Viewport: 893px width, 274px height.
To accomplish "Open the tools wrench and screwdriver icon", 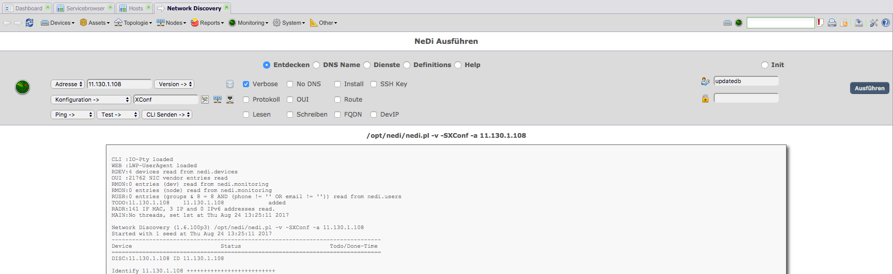I will click(874, 23).
